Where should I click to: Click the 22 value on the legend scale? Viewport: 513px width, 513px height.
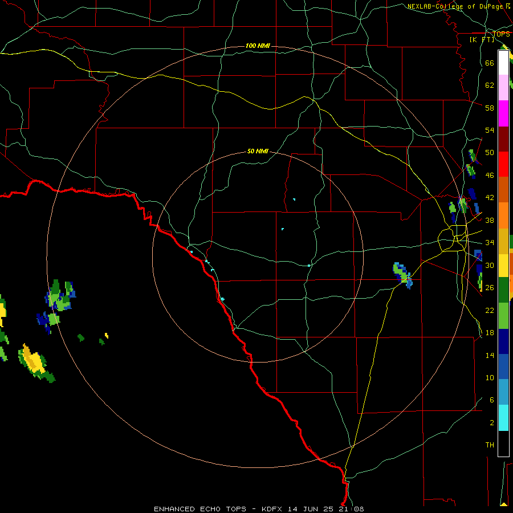pyautogui.click(x=490, y=310)
